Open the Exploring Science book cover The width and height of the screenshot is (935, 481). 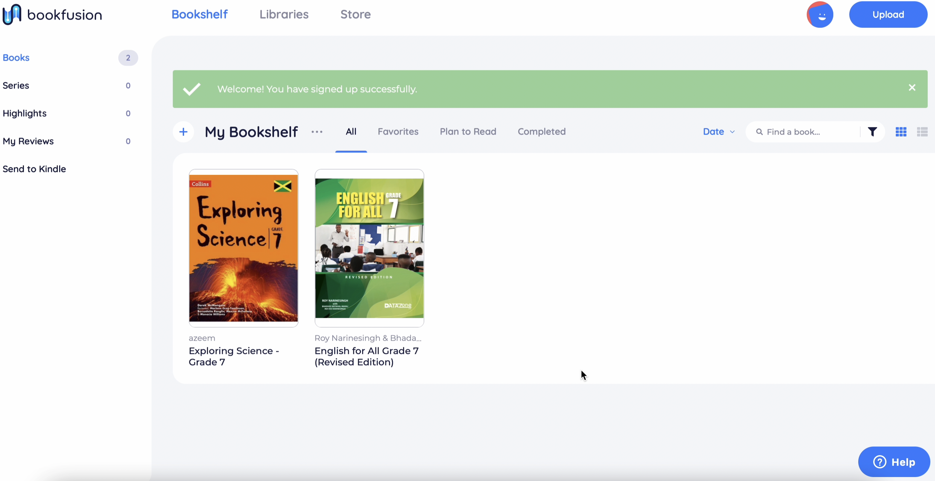point(244,248)
